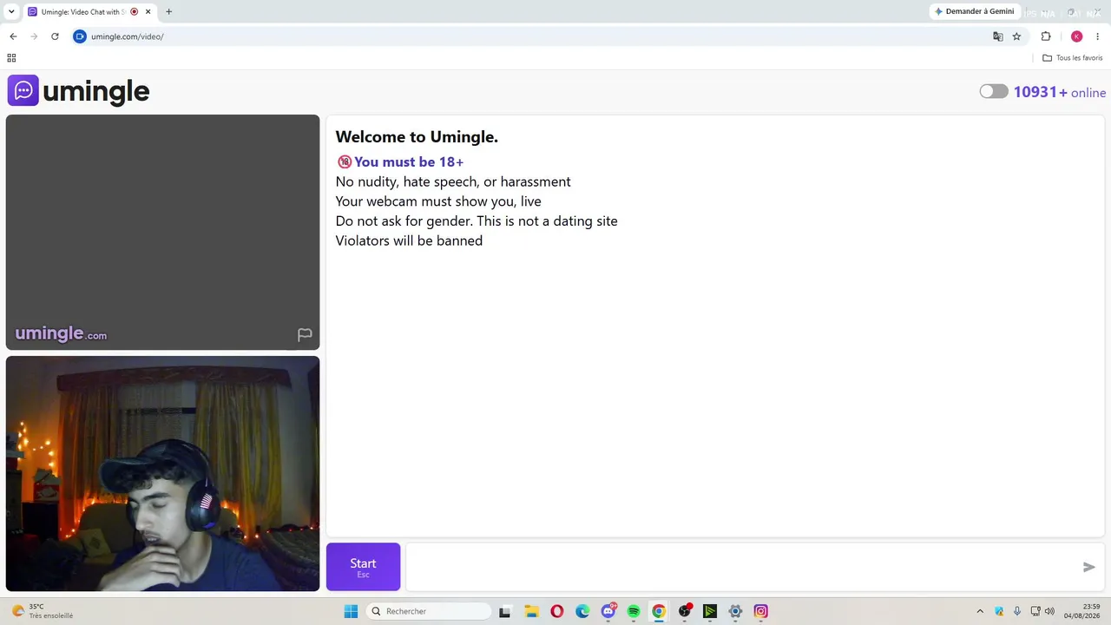
Task: Expand the tab search dropdown arrow
Action: pos(11,11)
